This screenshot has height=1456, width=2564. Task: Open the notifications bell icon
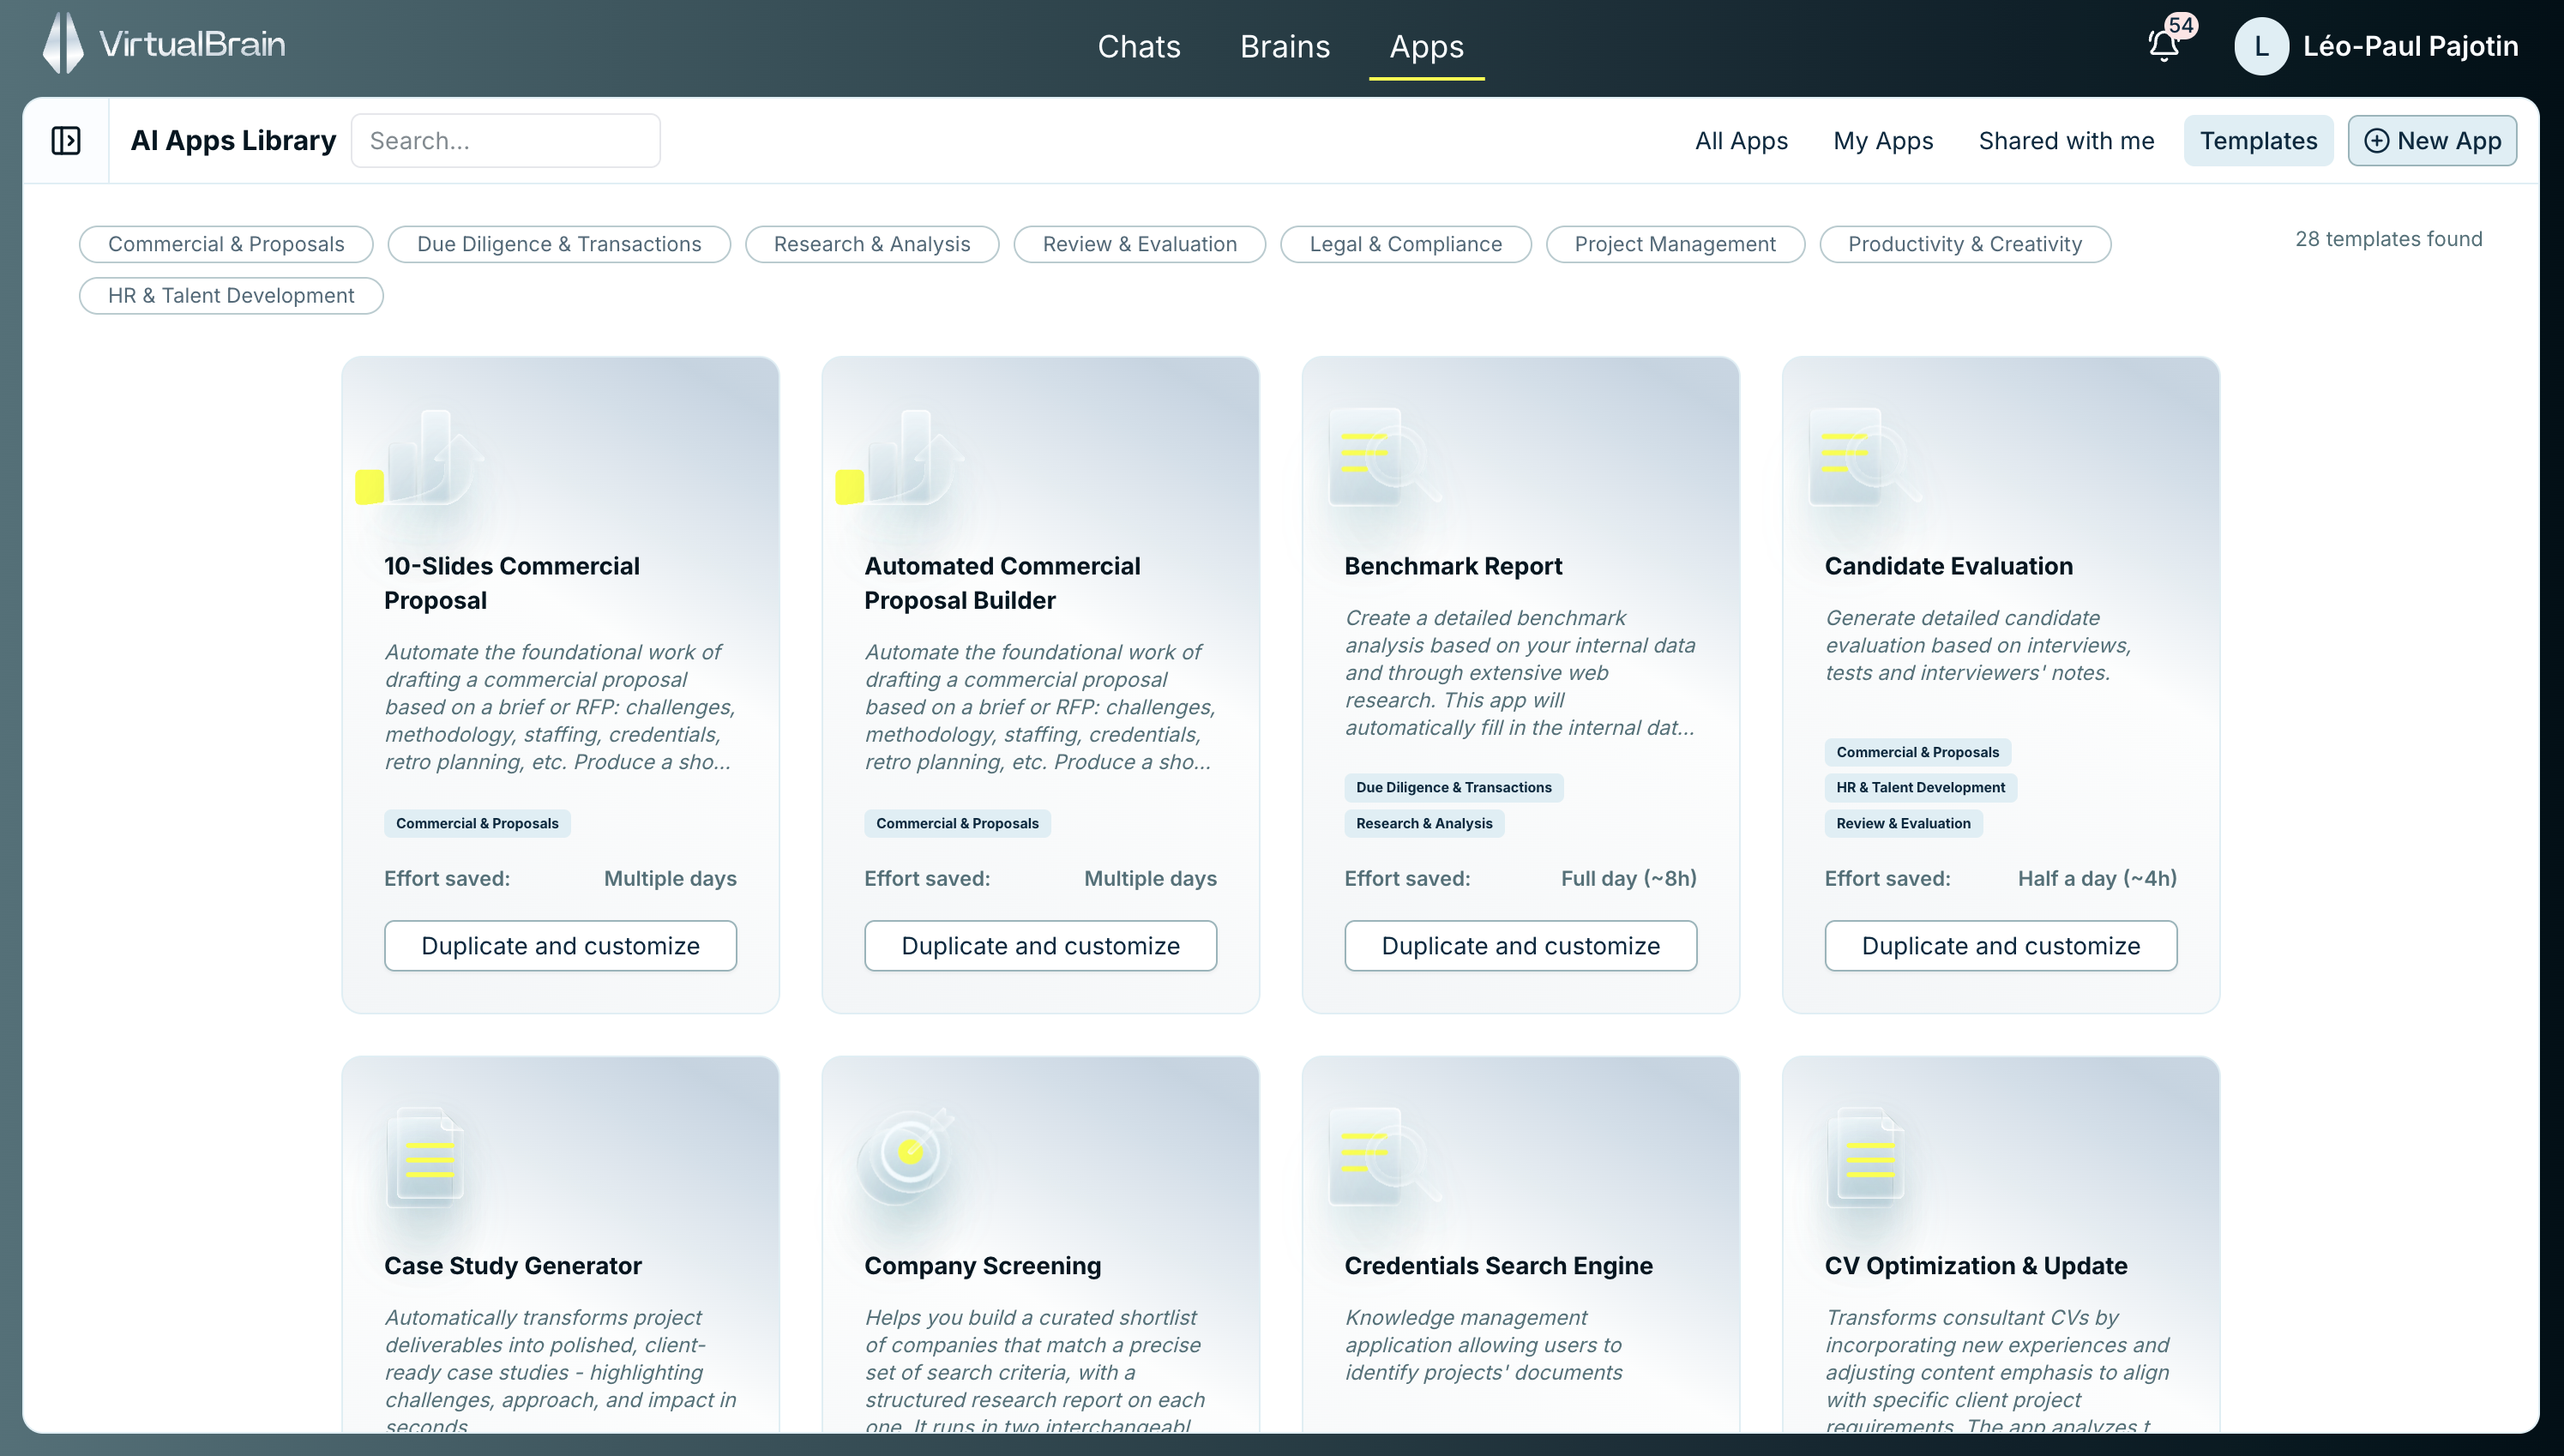(2164, 46)
